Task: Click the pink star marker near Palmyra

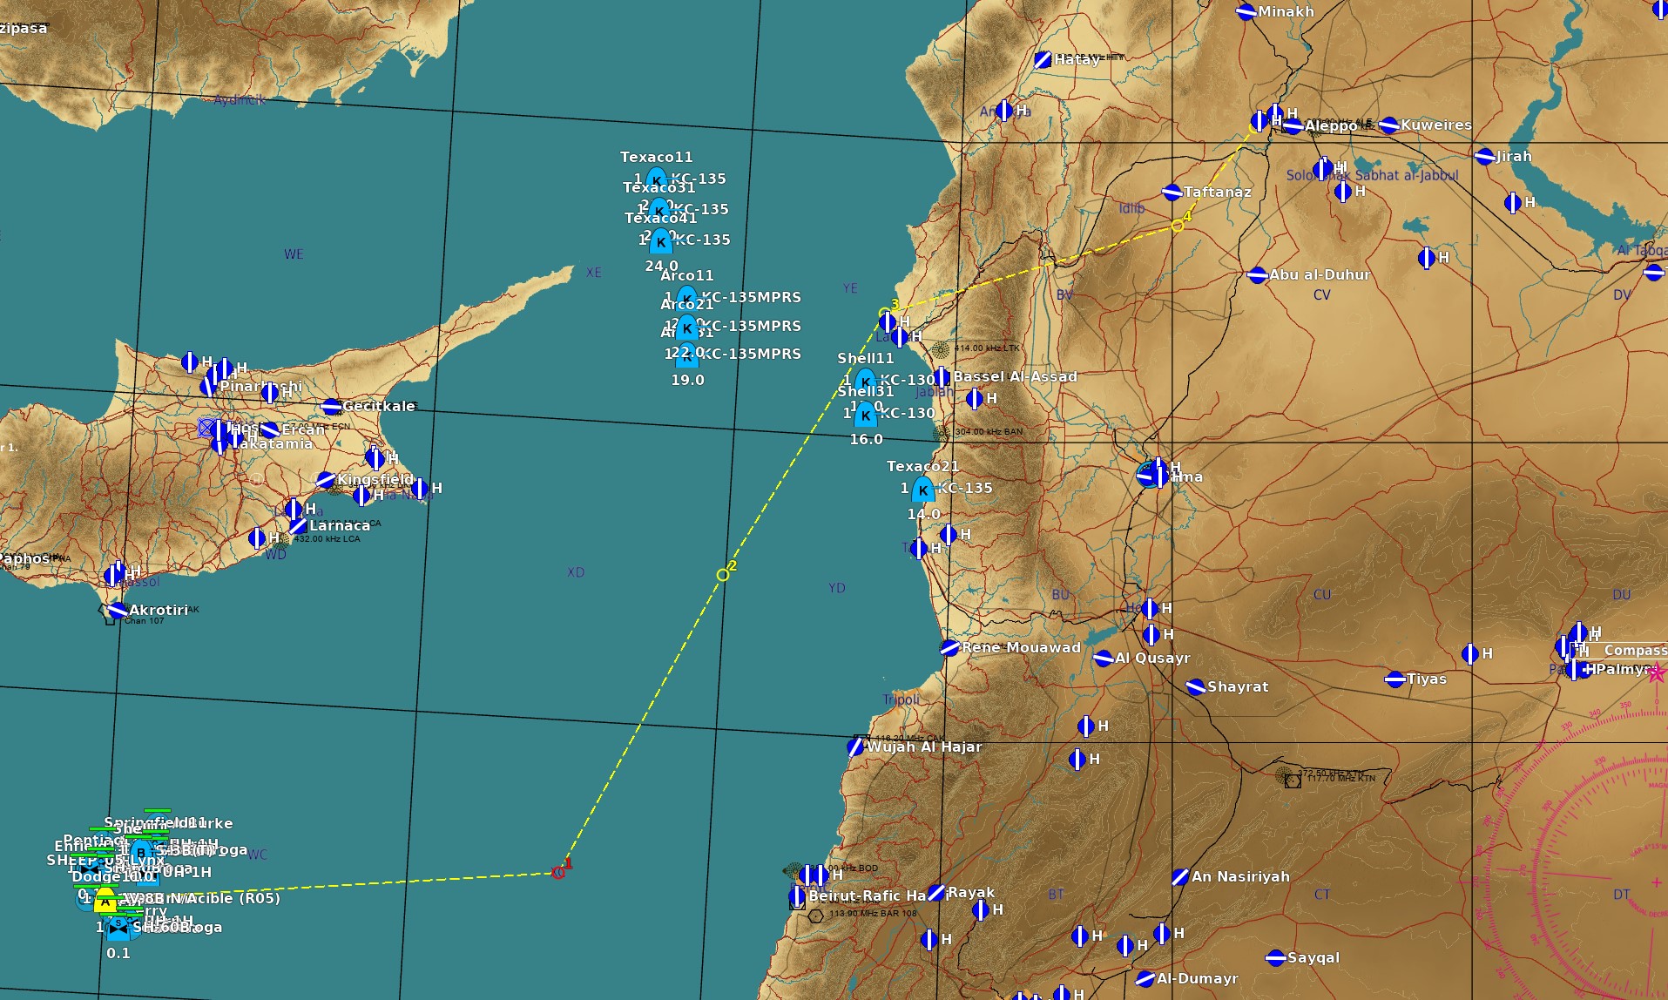Action: click(x=1657, y=672)
